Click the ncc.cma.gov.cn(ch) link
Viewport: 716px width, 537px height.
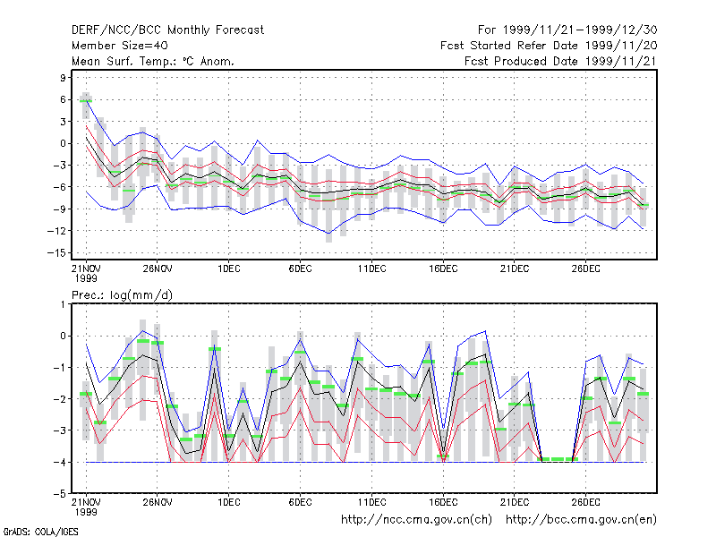(416, 520)
